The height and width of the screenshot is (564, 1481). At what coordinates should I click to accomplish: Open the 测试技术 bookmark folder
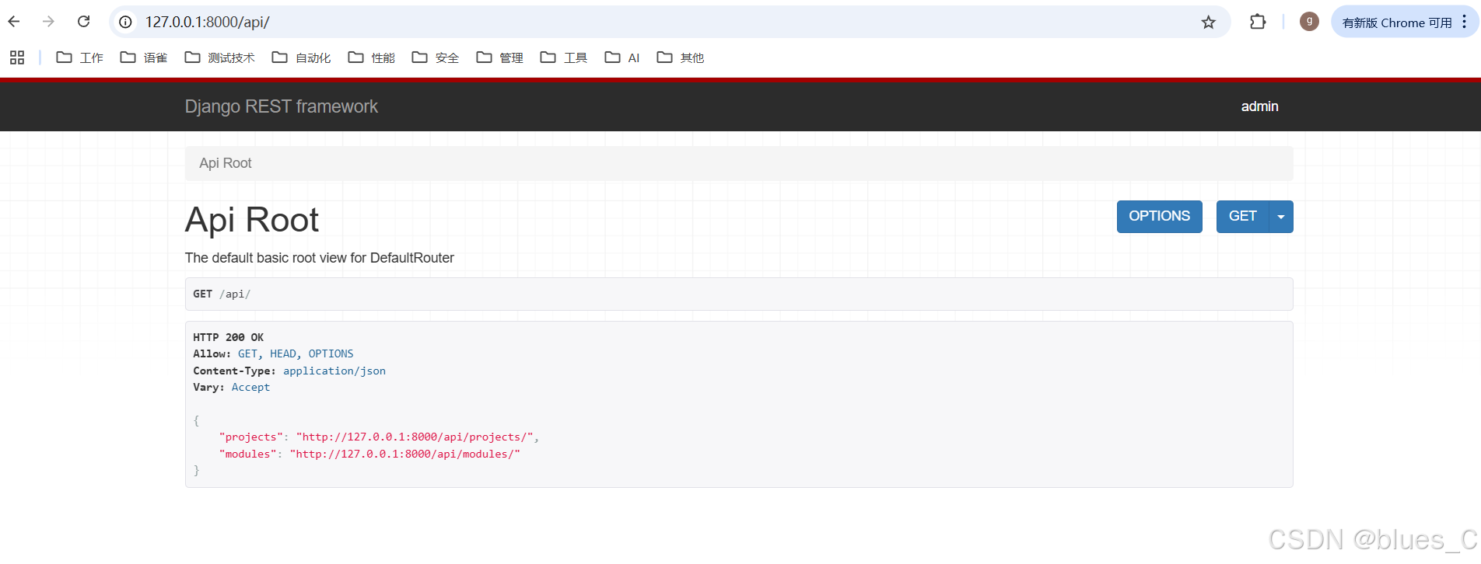pos(220,57)
